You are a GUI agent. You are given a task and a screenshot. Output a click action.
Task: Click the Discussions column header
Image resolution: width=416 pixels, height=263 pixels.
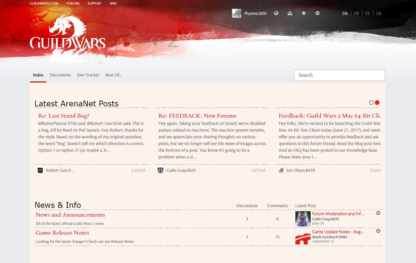point(247,206)
